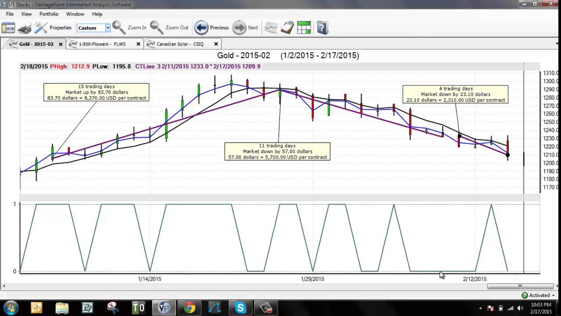Image resolution: width=561 pixels, height=316 pixels.
Task: Open the View menu
Action: (26, 14)
